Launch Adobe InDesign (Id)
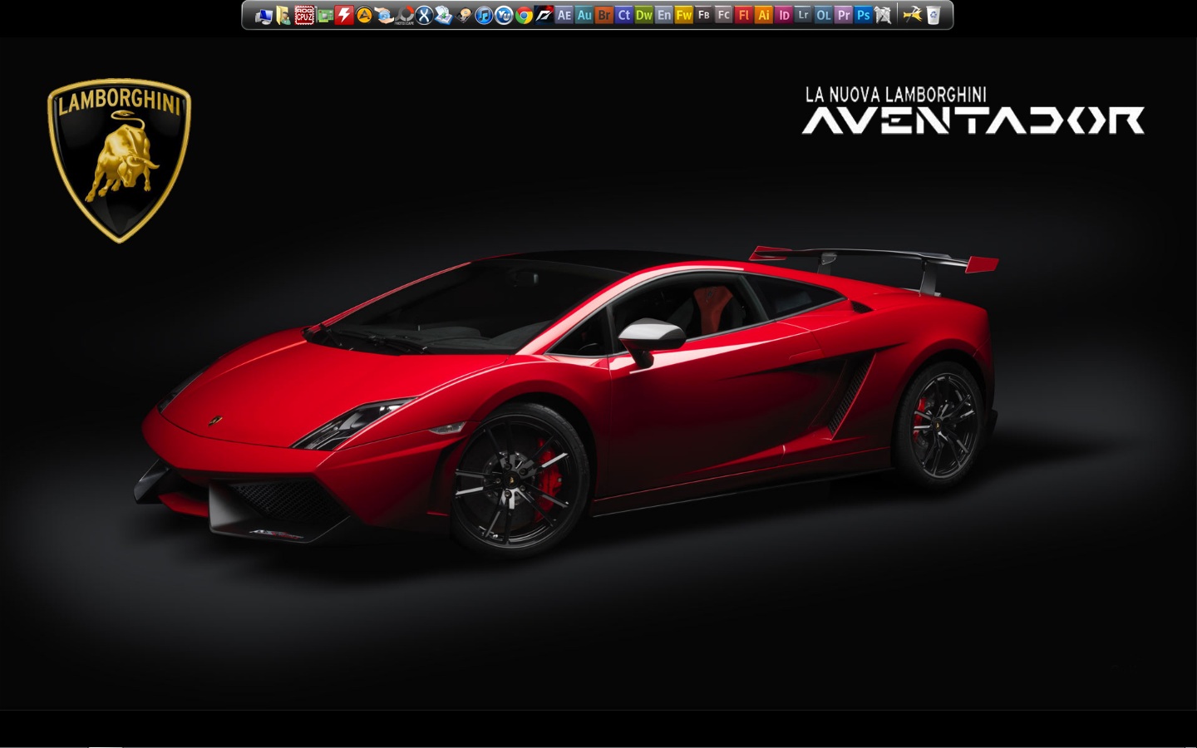 [783, 15]
